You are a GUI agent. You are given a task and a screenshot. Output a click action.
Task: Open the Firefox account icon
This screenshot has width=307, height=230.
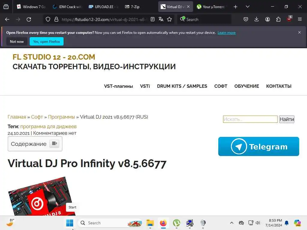click(x=267, y=19)
